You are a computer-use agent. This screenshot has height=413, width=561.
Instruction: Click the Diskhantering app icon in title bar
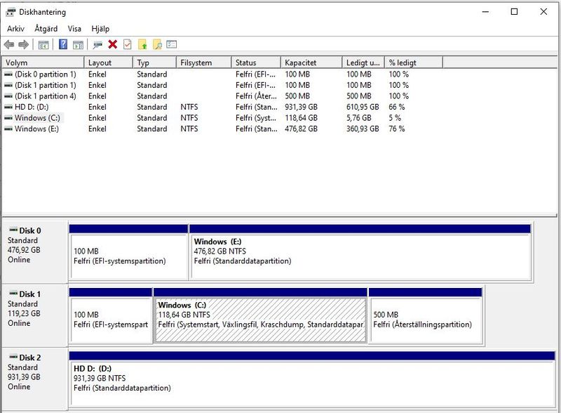pyautogui.click(x=11, y=12)
